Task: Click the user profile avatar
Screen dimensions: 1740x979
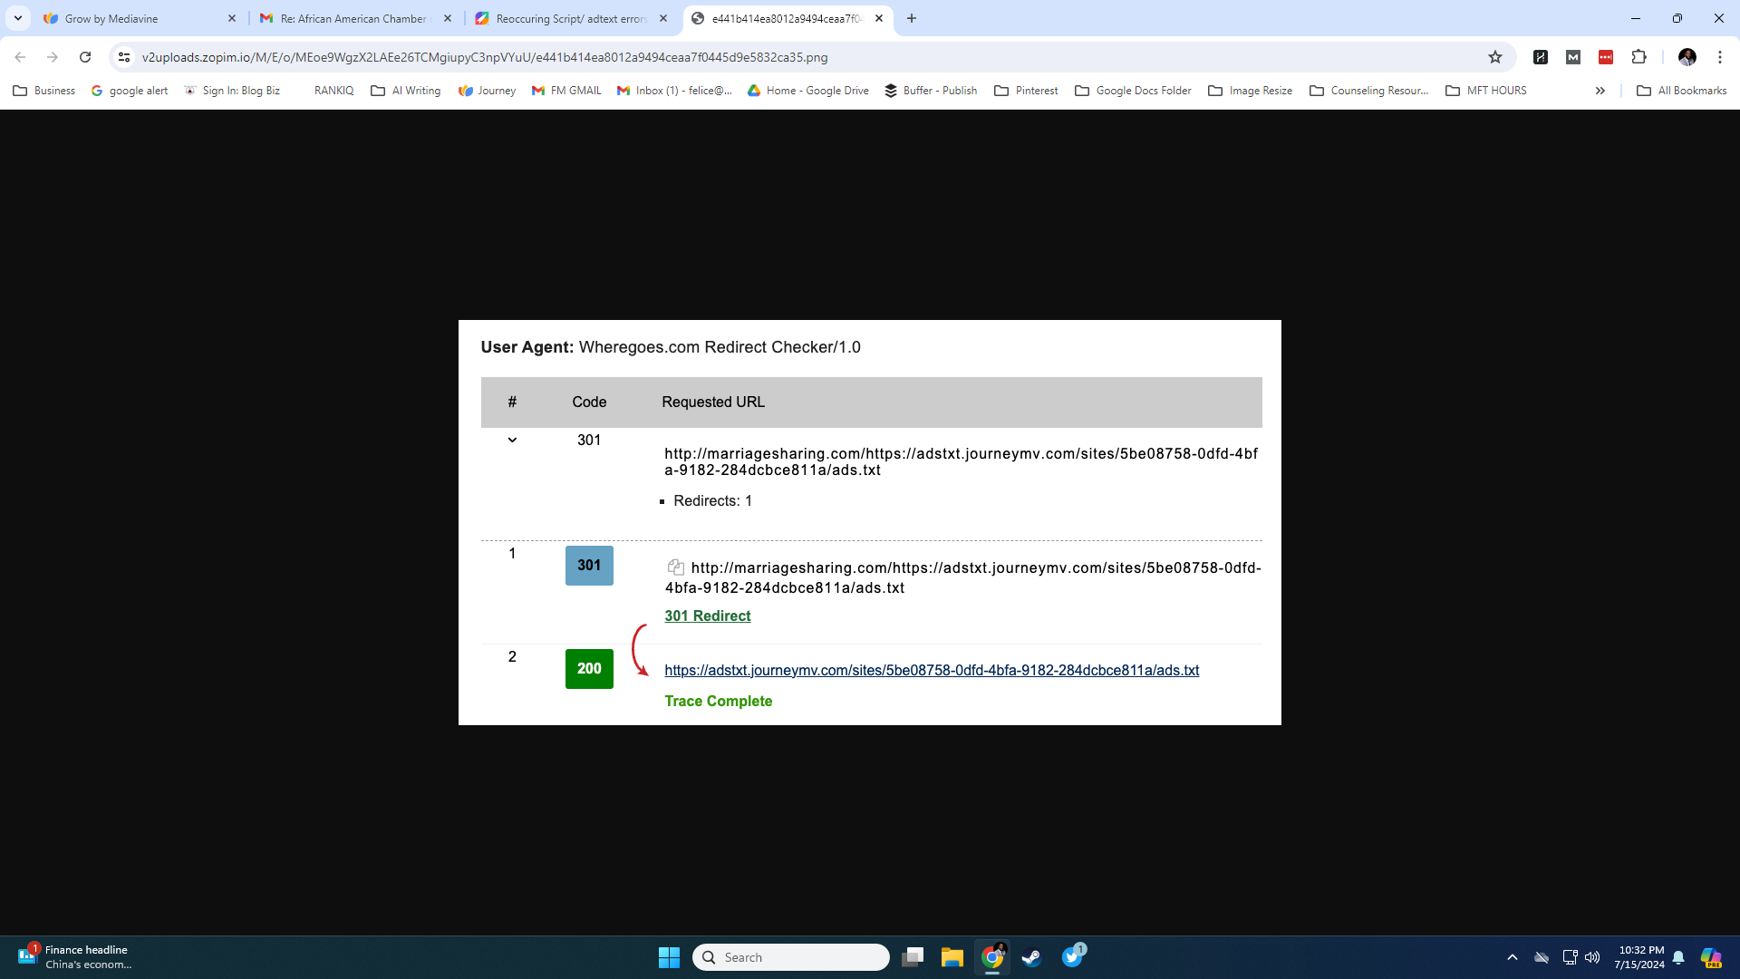Action: point(1687,57)
